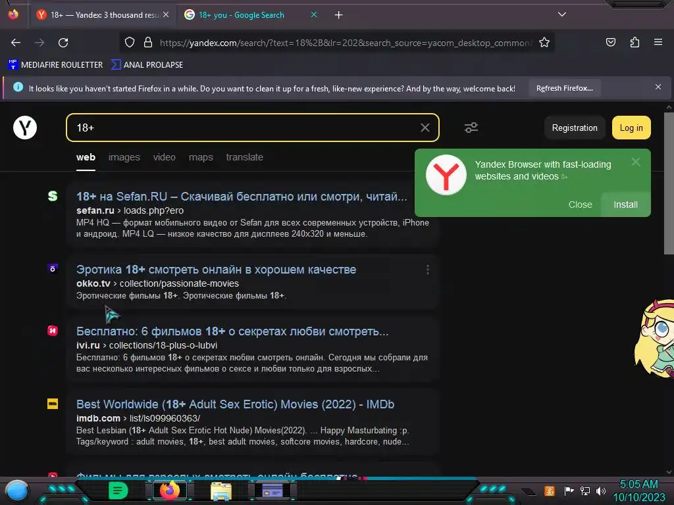
Task: Open the okko.tv result title link
Action: pos(216,270)
